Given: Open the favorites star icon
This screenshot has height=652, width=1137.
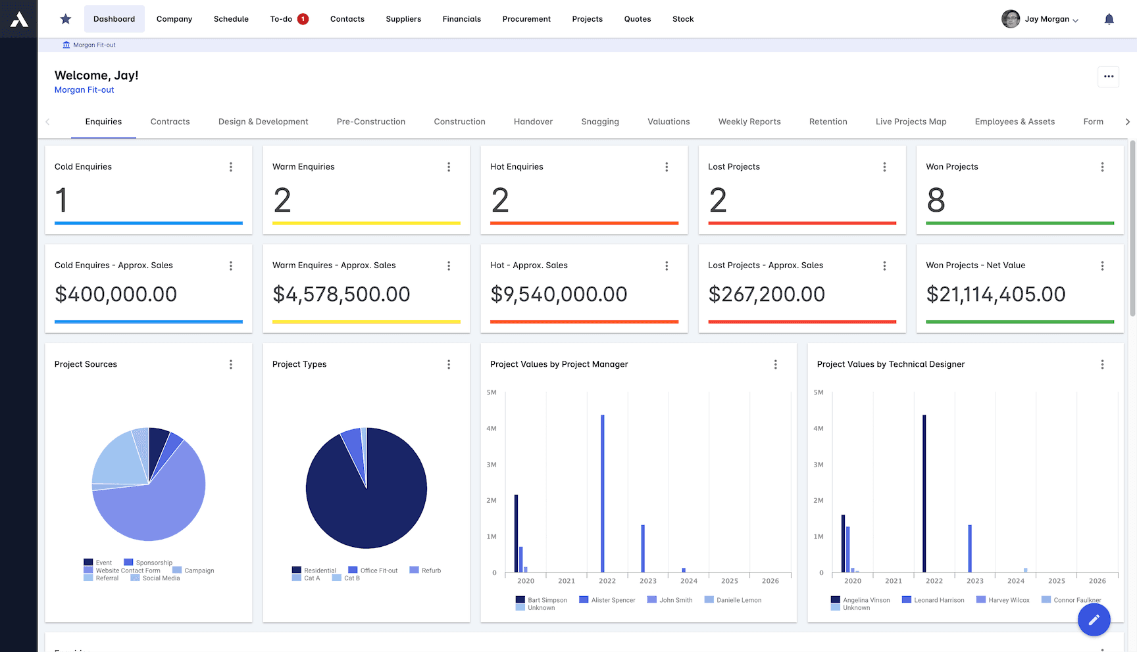Looking at the screenshot, I should [65, 18].
